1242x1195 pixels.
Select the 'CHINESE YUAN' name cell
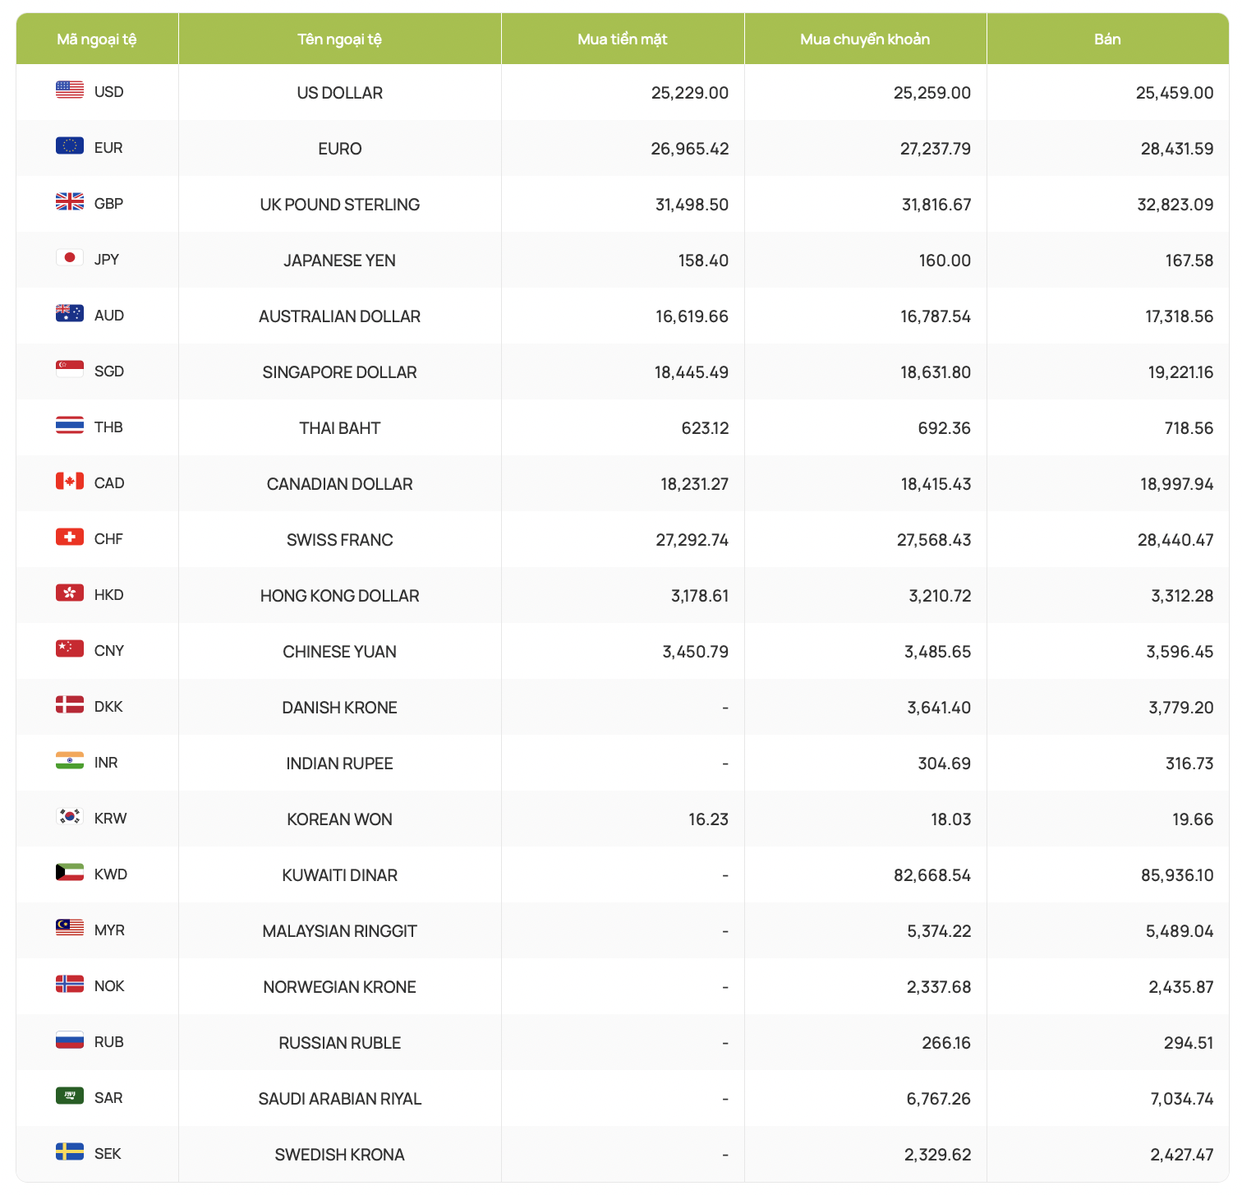point(339,652)
